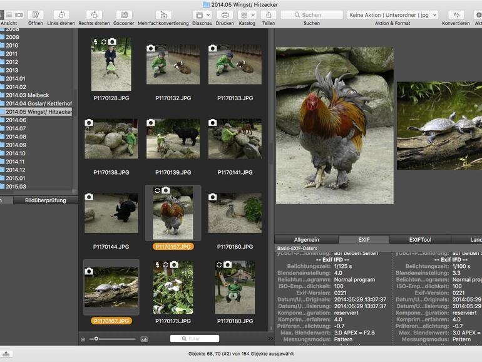Select thumbnail P1170132.JPG

[173, 65]
